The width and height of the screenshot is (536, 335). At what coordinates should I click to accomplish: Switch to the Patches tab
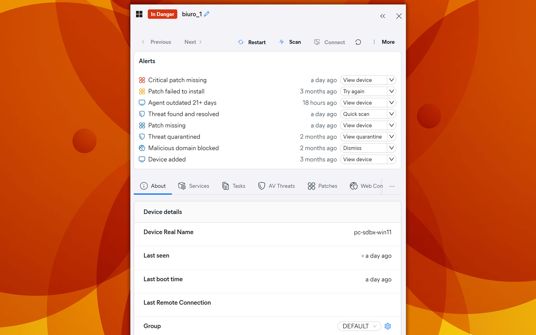click(322, 186)
